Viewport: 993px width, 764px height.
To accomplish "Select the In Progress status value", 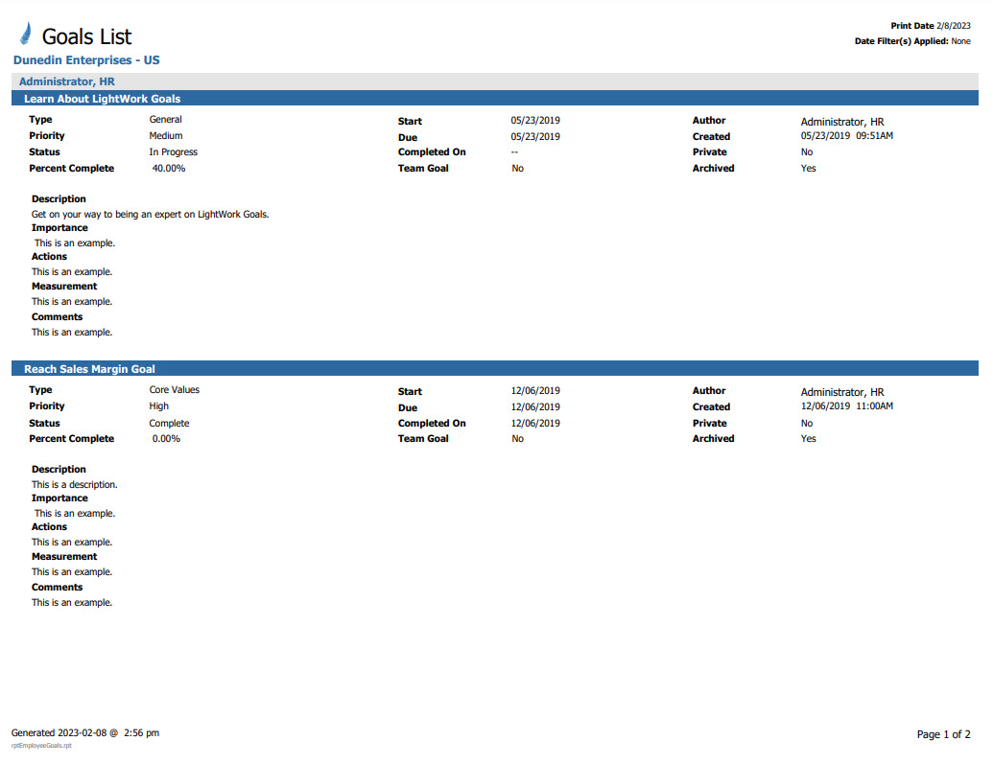I will [174, 152].
